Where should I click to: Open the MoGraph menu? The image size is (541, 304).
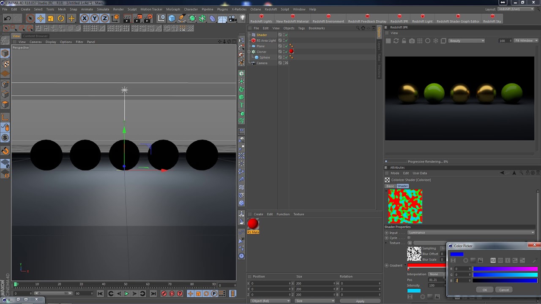[x=173, y=9]
